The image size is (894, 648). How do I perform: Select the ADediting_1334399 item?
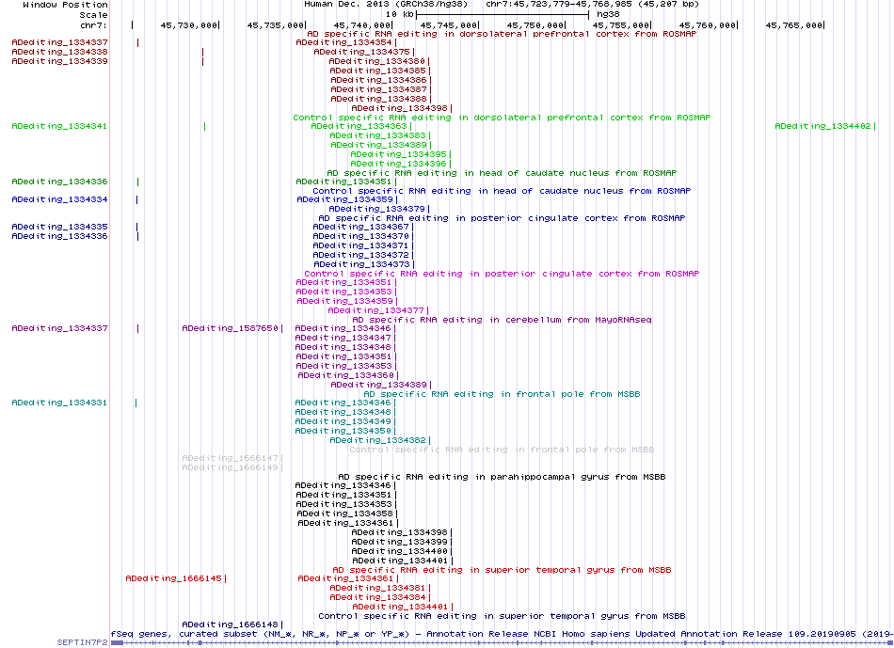[x=400, y=542]
